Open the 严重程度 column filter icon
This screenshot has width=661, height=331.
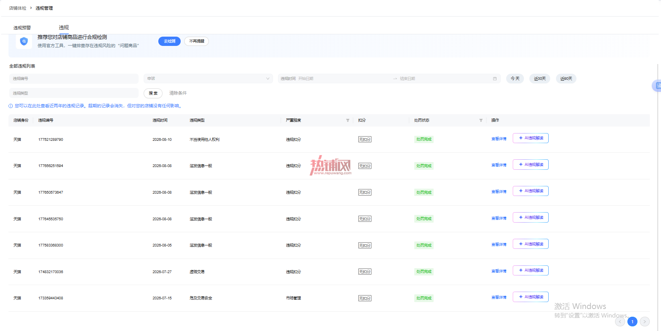[347, 120]
